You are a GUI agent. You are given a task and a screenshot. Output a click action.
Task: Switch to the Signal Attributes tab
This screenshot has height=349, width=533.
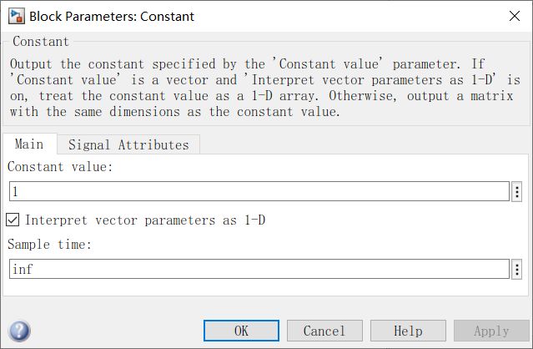[x=128, y=144]
